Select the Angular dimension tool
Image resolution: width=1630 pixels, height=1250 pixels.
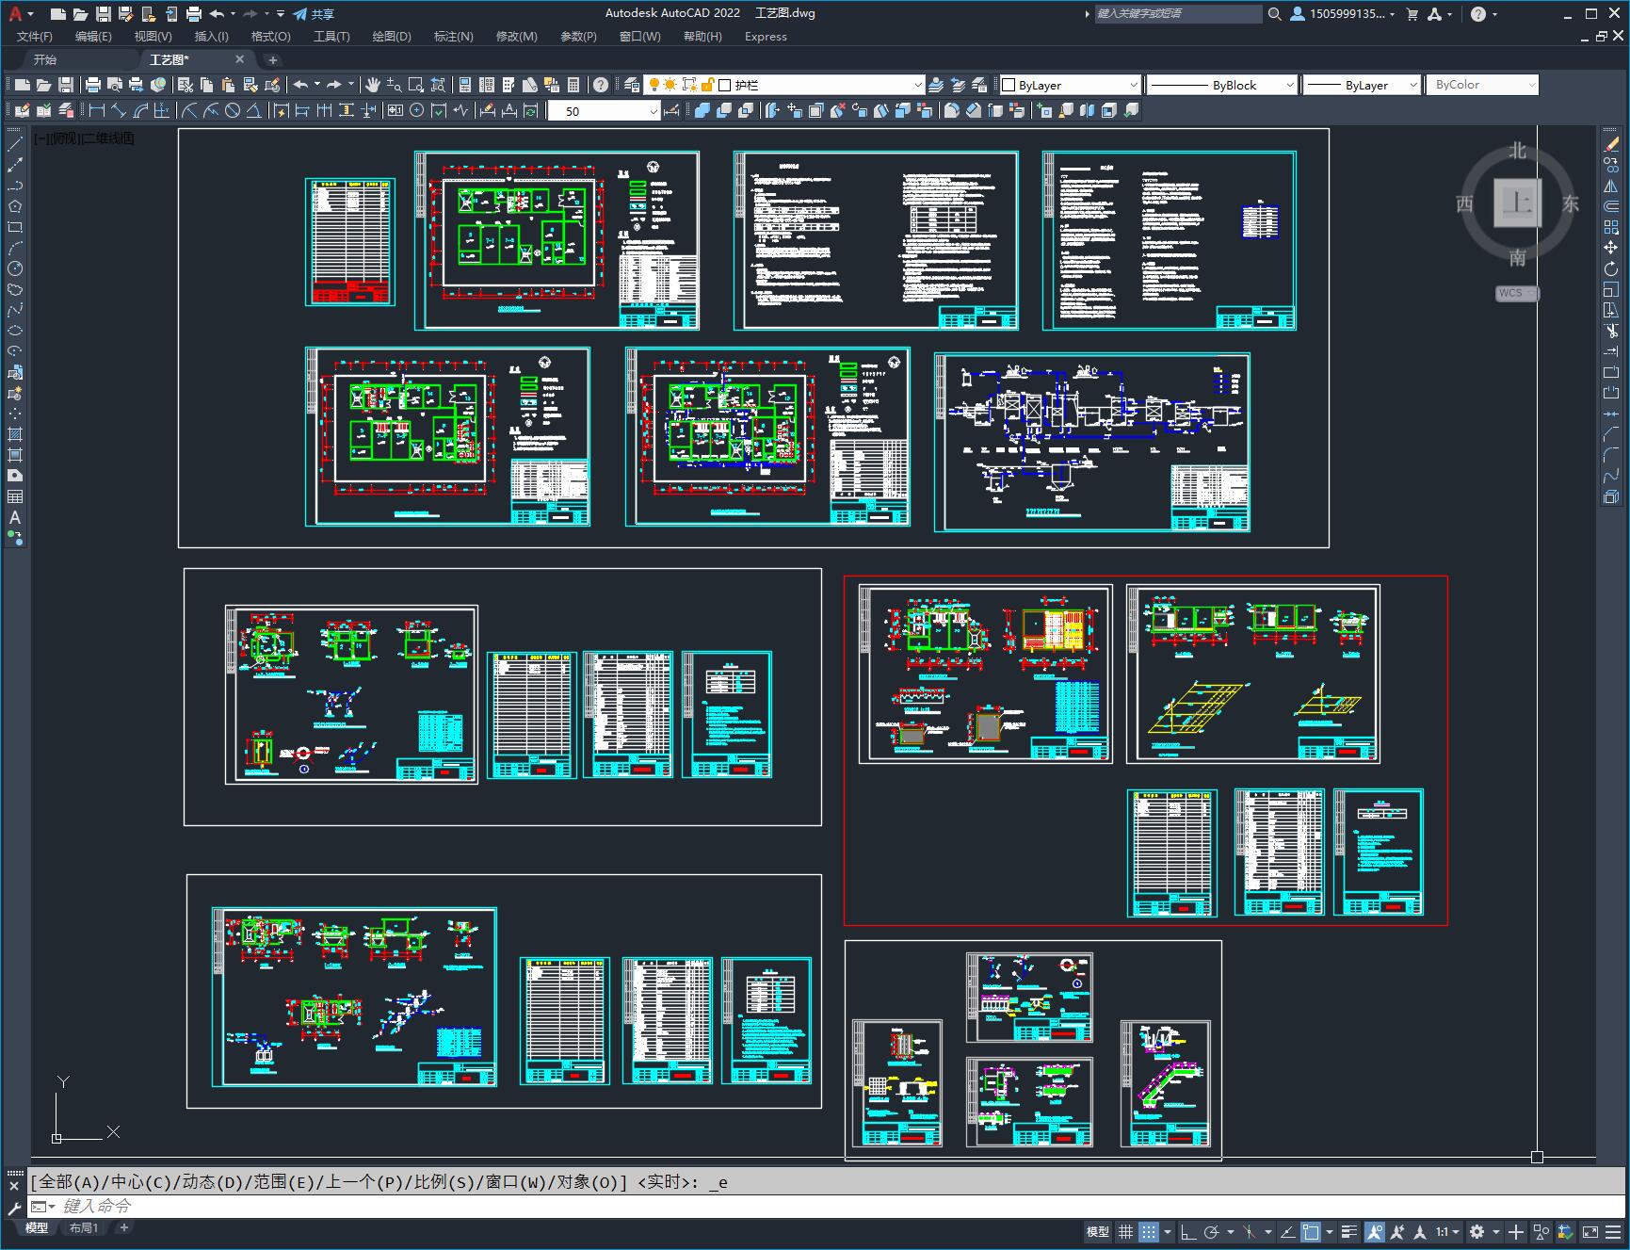(x=254, y=110)
